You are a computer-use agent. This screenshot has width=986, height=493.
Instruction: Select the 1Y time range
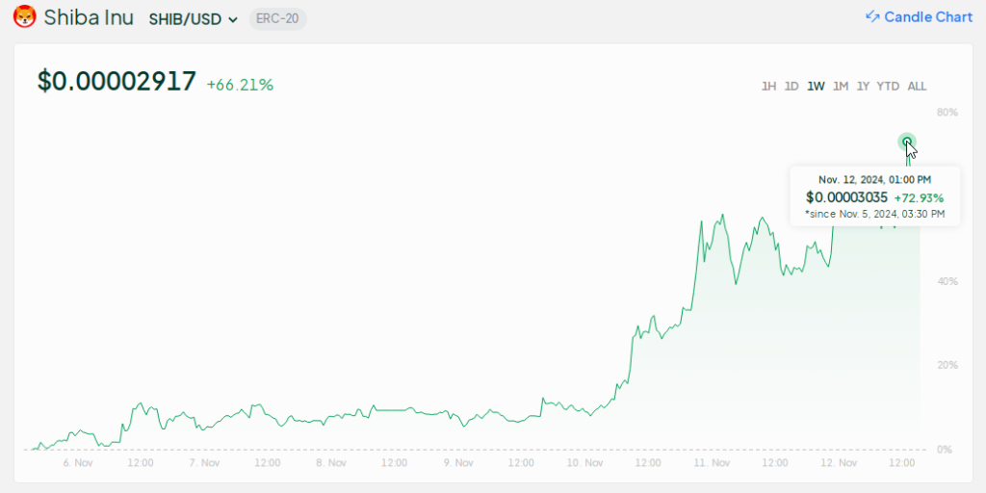coord(864,87)
